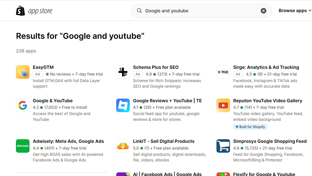Open Adwisely: Meta Ads, Google Ads link

tap(68, 141)
